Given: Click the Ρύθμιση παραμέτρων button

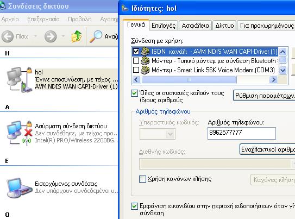Looking at the screenshot, I should (x=264, y=96).
